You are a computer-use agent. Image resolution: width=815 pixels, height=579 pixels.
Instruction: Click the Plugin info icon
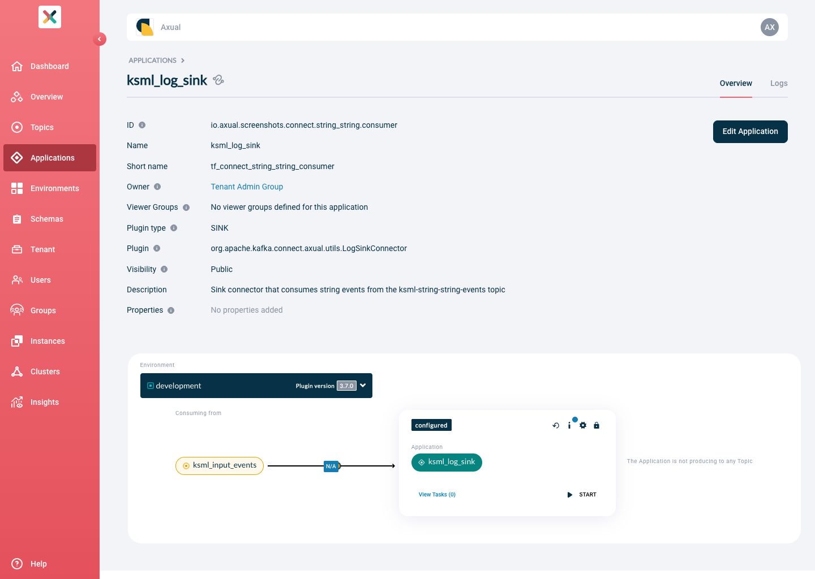(x=157, y=248)
